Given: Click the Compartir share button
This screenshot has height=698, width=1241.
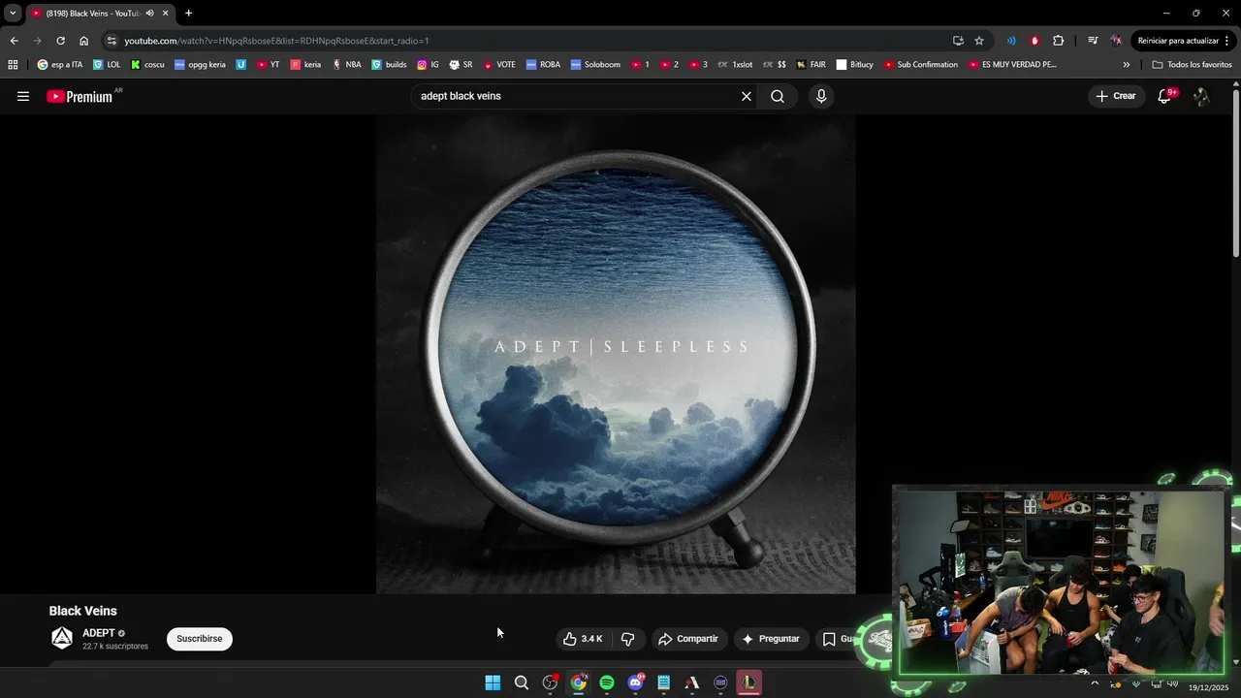Looking at the screenshot, I should click(x=688, y=639).
